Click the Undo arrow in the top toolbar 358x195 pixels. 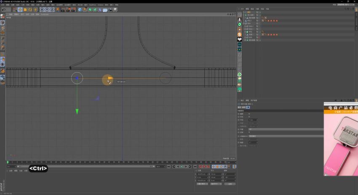pyautogui.click(x=4, y=10)
